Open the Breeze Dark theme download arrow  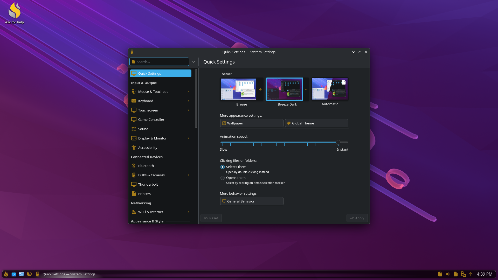(x=306, y=89)
